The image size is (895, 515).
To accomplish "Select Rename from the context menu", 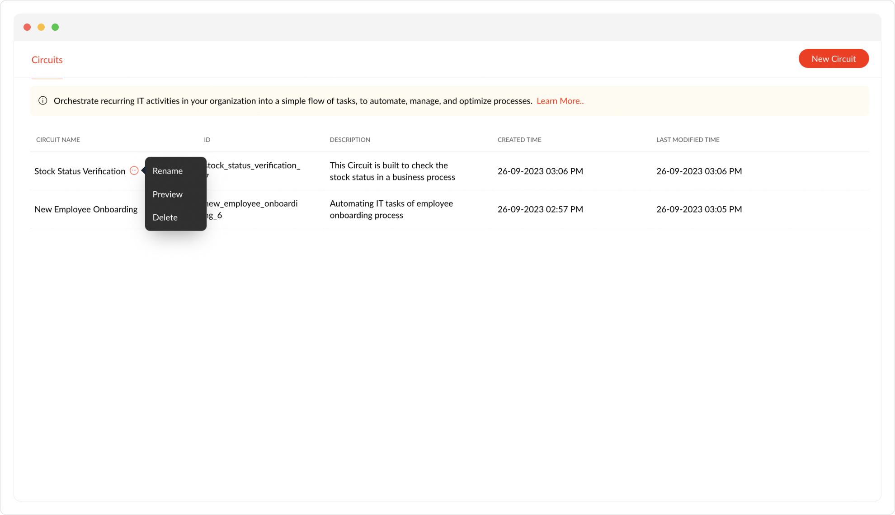I will (167, 171).
